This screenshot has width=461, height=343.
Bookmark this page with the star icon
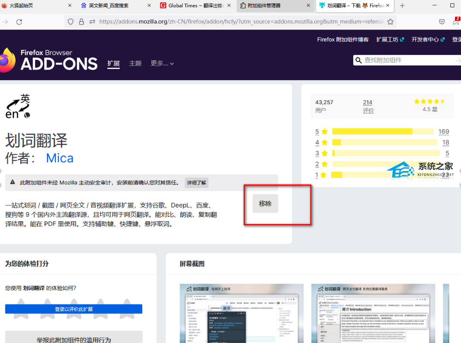tap(390, 22)
